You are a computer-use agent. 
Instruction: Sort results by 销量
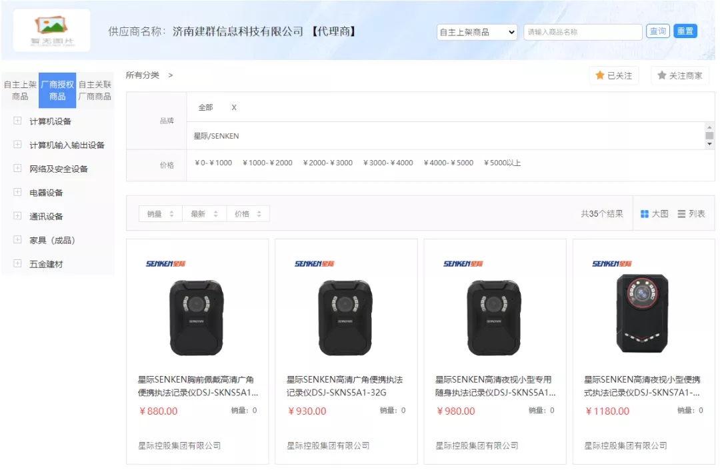click(160, 214)
